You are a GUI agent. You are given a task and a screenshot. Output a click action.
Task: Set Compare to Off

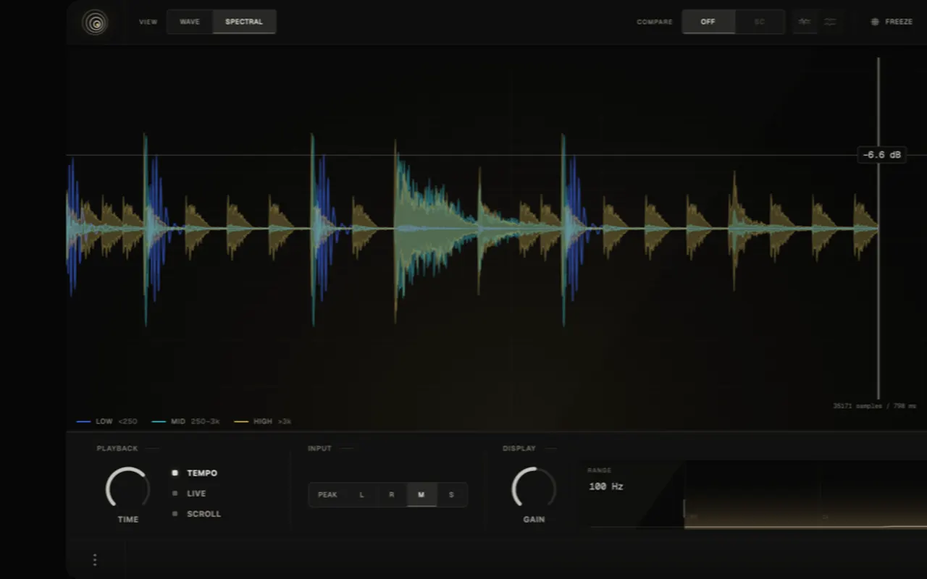coord(708,22)
